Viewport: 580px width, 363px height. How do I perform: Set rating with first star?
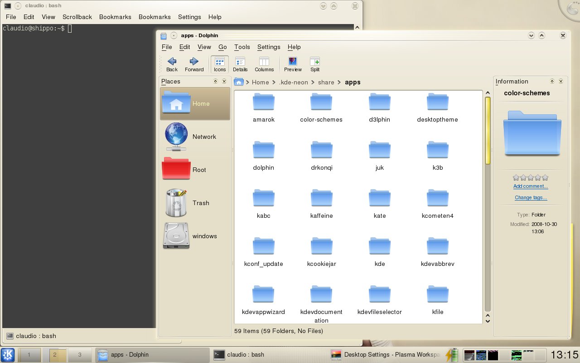pos(516,177)
